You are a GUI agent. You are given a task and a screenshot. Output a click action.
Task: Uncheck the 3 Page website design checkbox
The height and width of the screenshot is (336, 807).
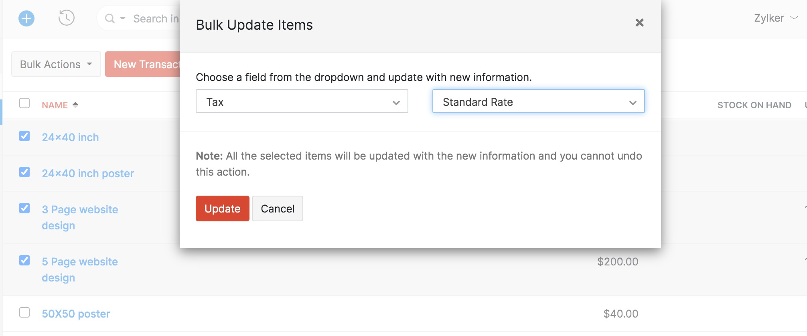coord(24,208)
